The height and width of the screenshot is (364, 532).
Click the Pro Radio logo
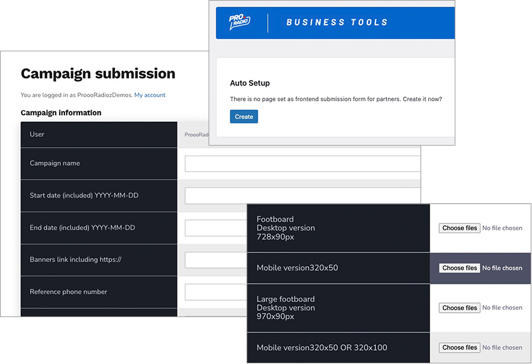239,23
